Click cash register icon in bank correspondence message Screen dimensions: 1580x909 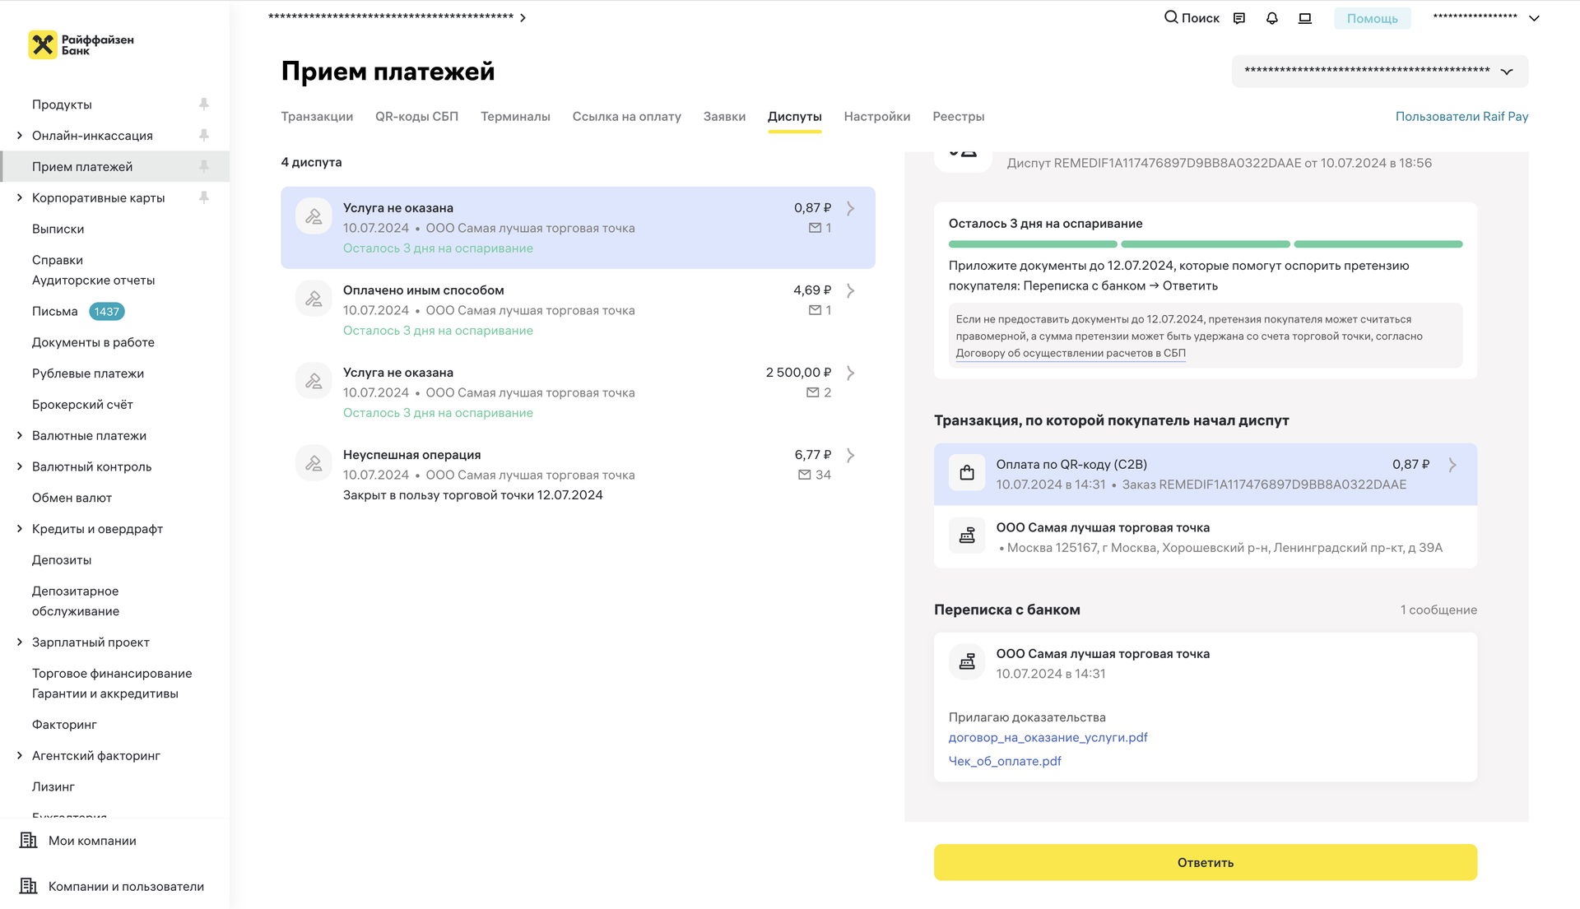[x=967, y=661]
